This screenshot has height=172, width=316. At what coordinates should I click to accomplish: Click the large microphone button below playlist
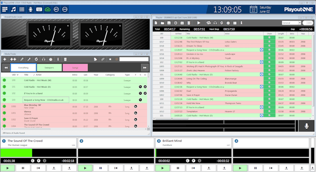[306, 125]
